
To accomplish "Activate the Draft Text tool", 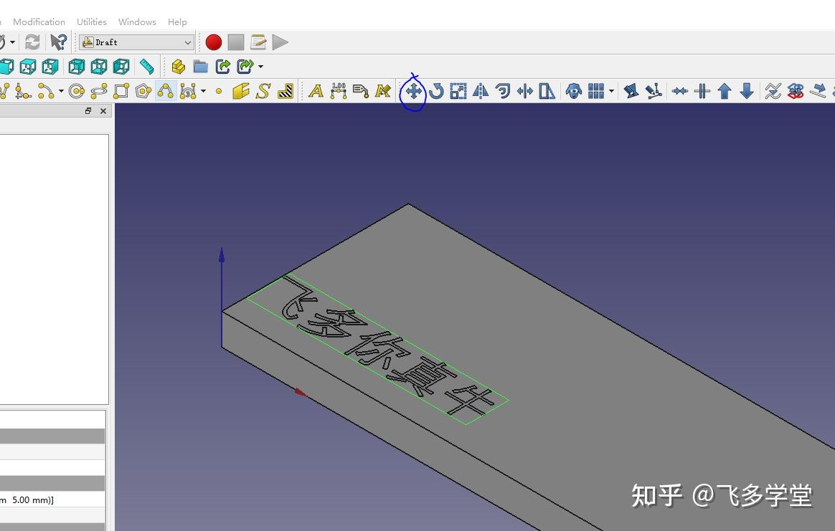I will pyautogui.click(x=316, y=91).
